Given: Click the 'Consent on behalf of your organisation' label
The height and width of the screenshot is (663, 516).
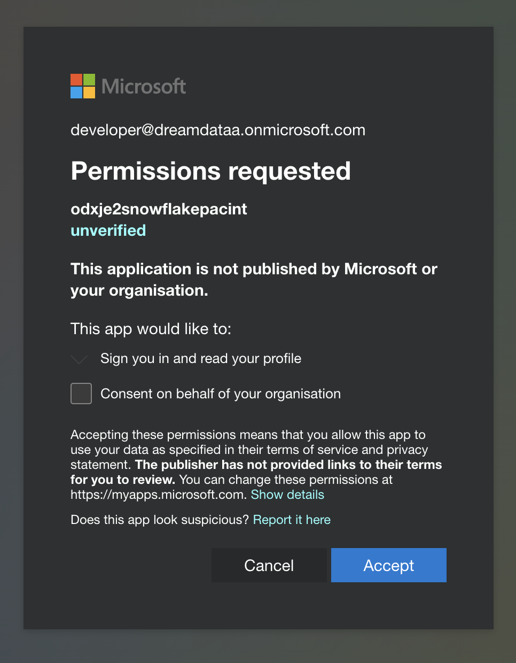Looking at the screenshot, I should 221,394.
